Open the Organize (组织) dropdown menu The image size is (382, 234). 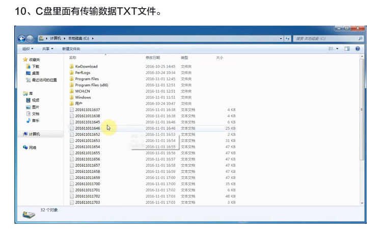(28, 48)
